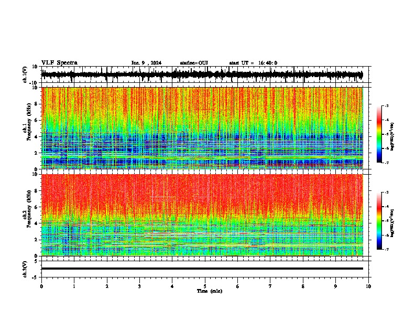Click the ch.1 voltage waveform trace
The height and width of the screenshot is (321, 415).
point(202,74)
